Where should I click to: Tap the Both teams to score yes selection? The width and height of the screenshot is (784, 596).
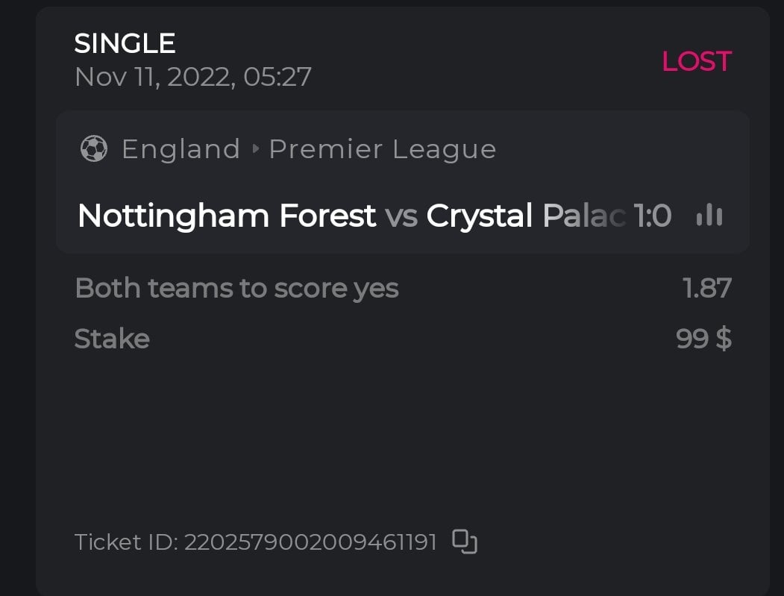[236, 288]
